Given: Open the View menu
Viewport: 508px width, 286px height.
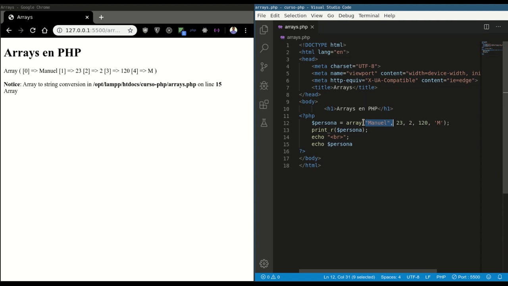Looking at the screenshot, I should (x=317, y=15).
